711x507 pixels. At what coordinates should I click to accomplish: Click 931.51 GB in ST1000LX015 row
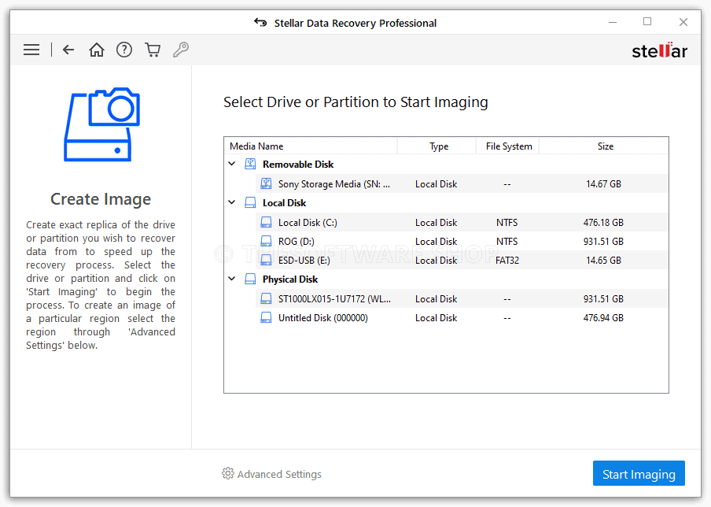coord(603,299)
